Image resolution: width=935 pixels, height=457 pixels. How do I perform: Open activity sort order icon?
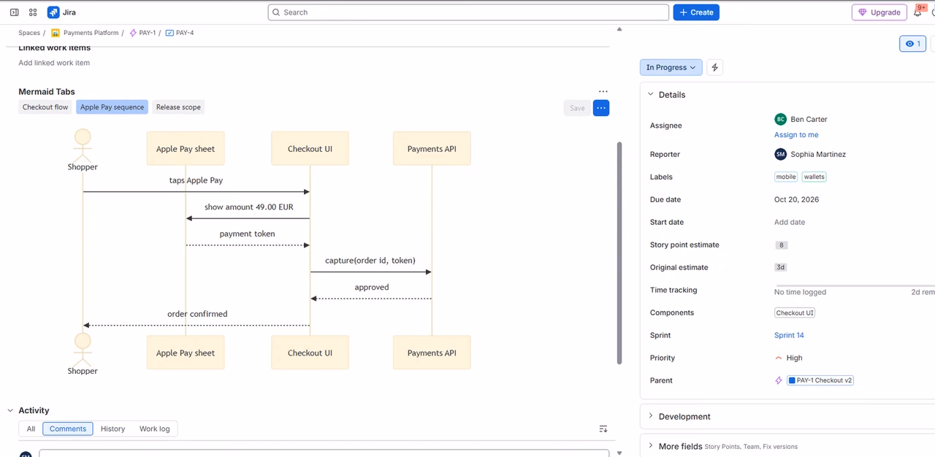603,429
